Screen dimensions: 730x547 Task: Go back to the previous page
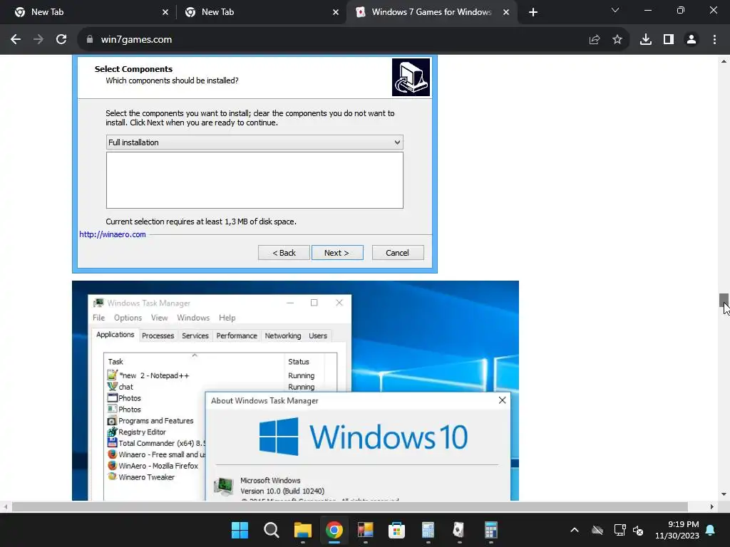pyautogui.click(x=16, y=40)
